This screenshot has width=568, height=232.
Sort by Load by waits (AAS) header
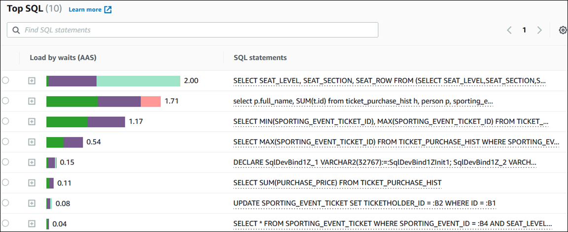click(x=63, y=58)
